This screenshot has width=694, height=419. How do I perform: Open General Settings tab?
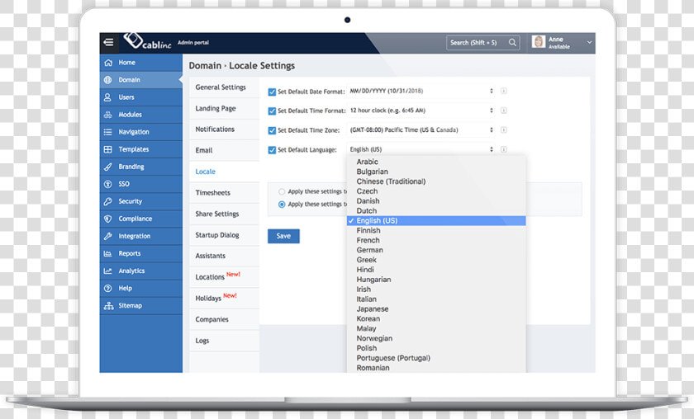[224, 87]
